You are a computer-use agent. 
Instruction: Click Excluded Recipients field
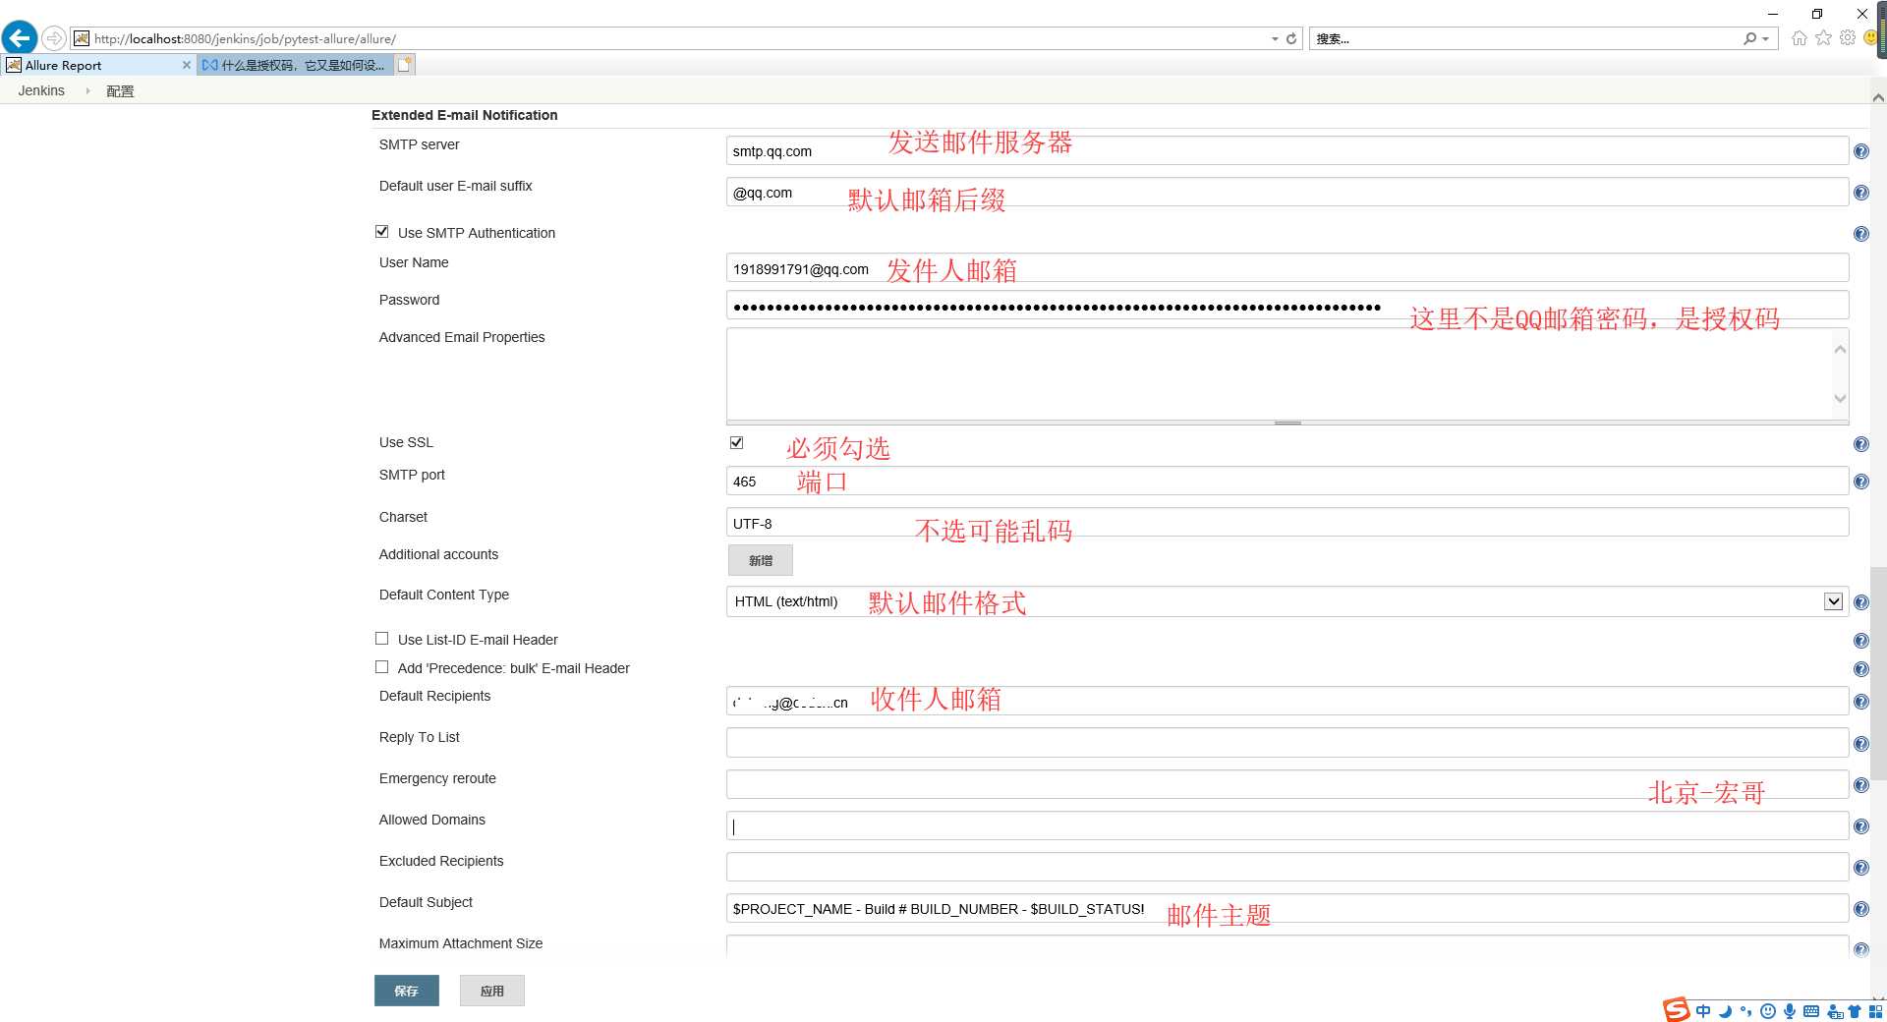click(x=1287, y=867)
